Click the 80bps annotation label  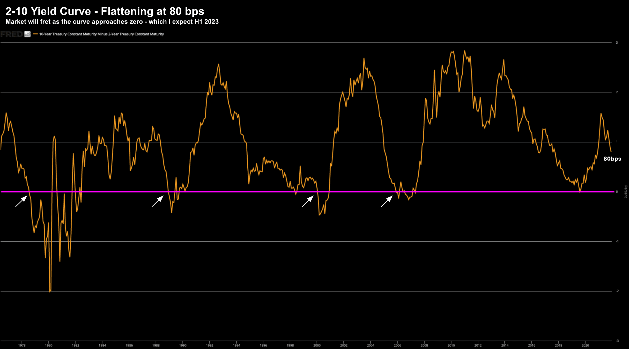[x=612, y=159]
